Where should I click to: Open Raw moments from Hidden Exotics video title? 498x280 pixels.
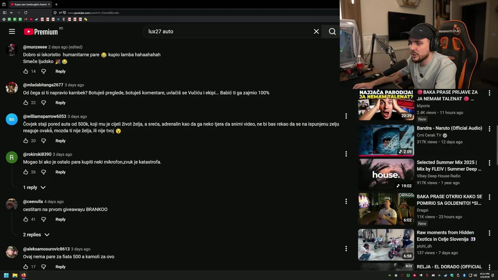pyautogui.click(x=446, y=236)
